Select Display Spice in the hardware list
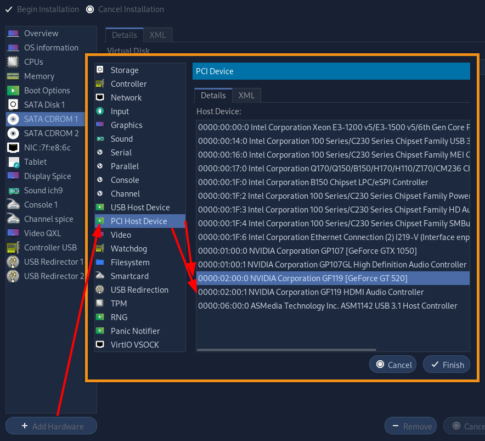This screenshot has width=485, height=441. 45,176
